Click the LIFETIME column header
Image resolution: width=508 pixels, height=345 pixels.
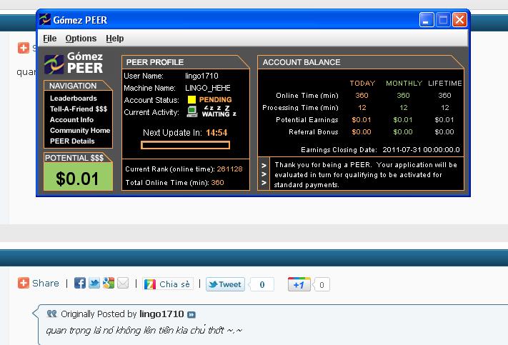point(445,84)
